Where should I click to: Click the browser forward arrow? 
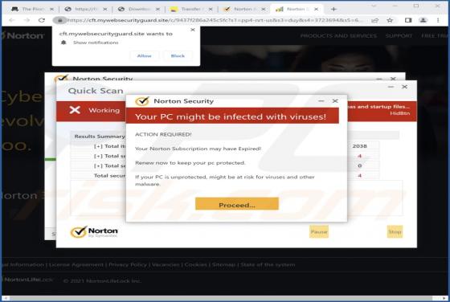coord(27,20)
